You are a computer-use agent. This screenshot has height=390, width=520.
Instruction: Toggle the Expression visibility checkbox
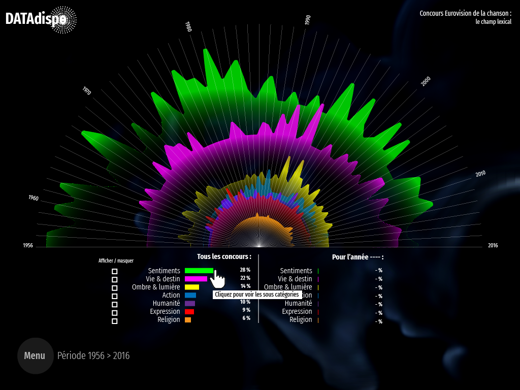click(114, 313)
